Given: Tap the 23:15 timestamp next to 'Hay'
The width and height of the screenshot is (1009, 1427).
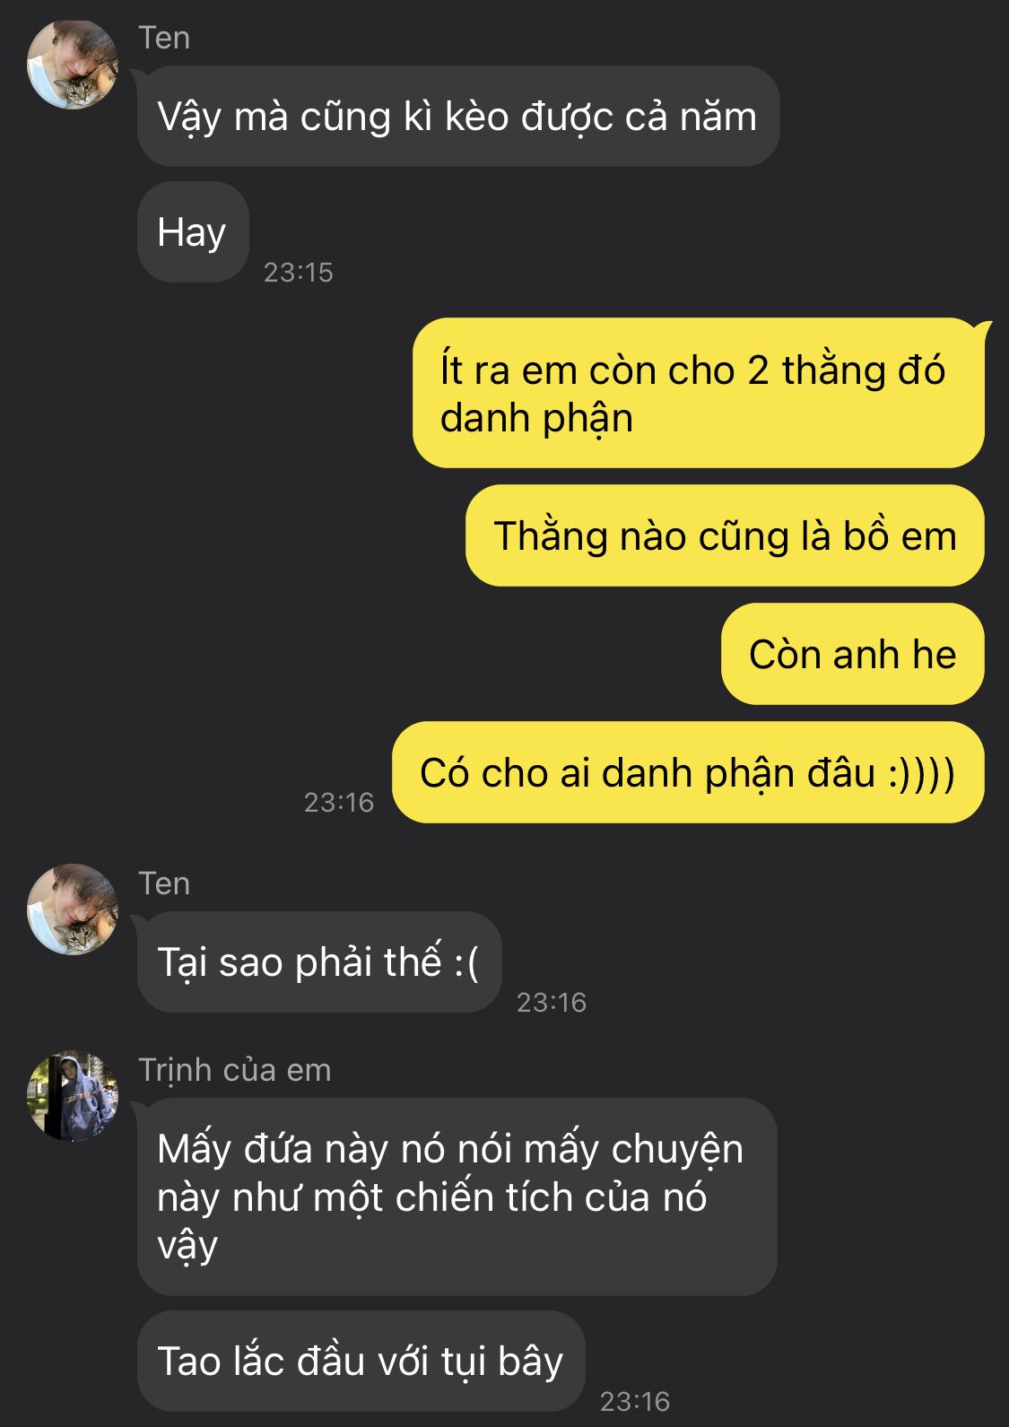Looking at the screenshot, I should (x=298, y=272).
